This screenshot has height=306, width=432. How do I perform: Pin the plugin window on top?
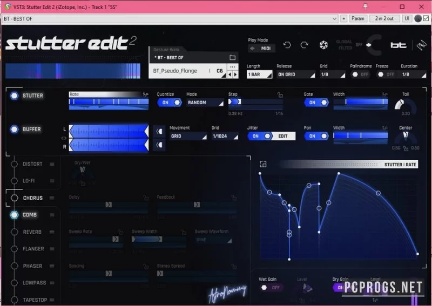(x=366, y=6)
